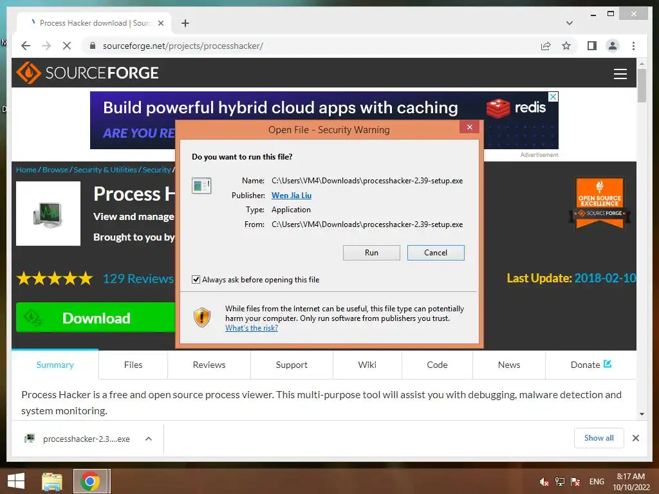Open the News tab
Screen dimensions: 659x494
509,365
